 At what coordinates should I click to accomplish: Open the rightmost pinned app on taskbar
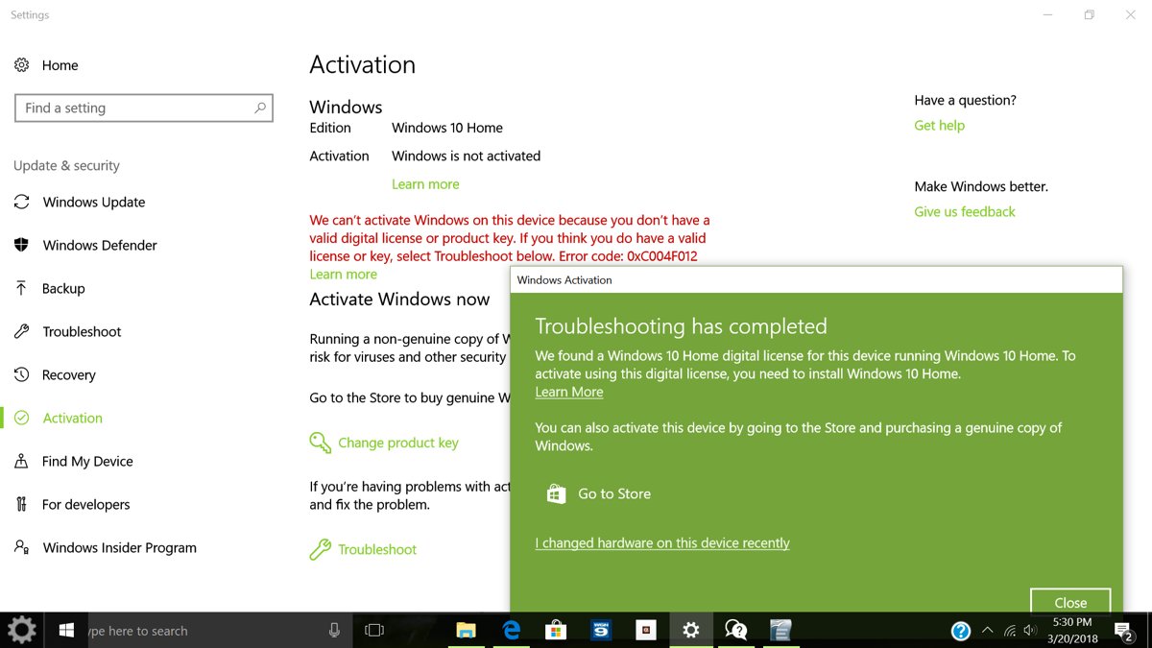point(780,631)
